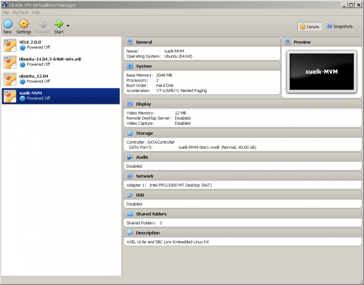Screen dimensions: 364x285
Task: Click the Network section icon
Action: [x=130, y=176]
